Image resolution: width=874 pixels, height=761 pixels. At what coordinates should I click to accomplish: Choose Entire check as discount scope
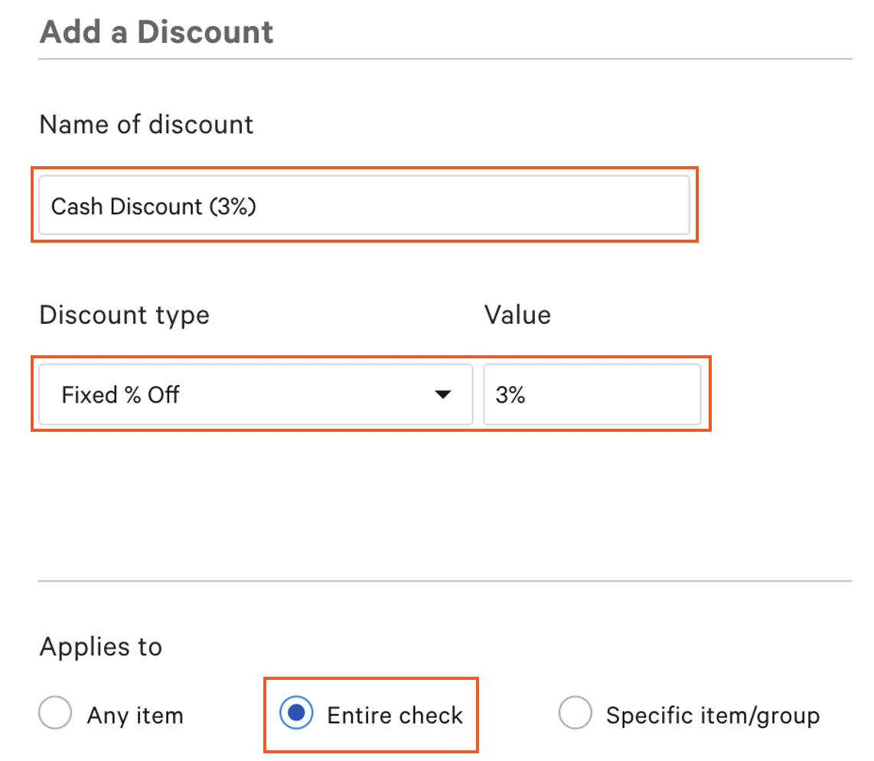point(295,714)
